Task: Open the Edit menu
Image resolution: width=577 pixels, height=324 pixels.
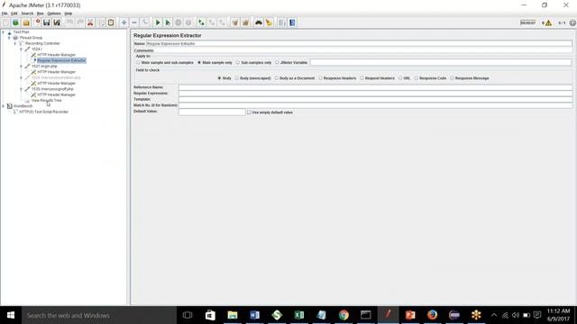Action: coord(14,13)
